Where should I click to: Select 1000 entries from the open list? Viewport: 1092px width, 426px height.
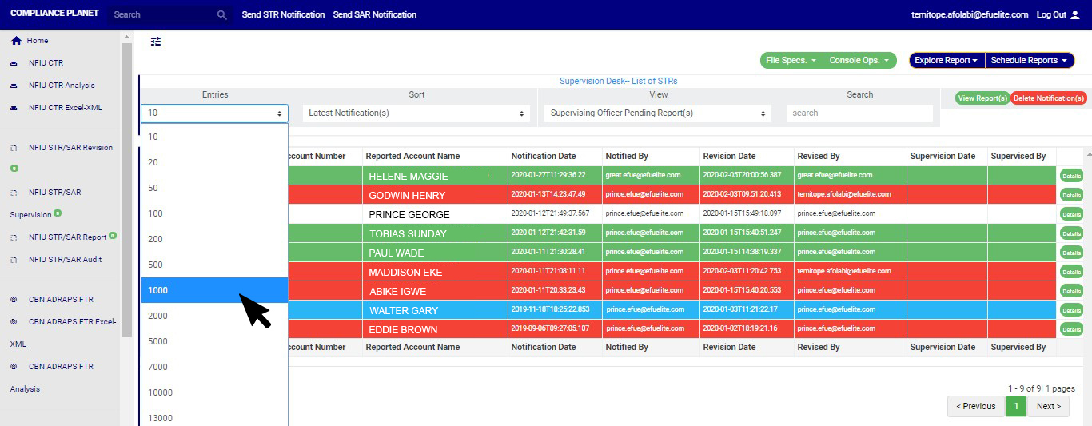coord(213,290)
